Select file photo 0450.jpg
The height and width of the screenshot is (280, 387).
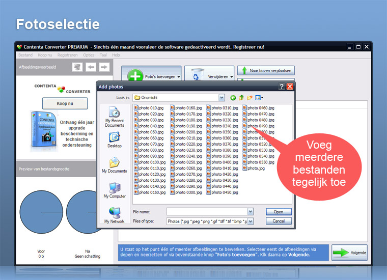point(223,192)
